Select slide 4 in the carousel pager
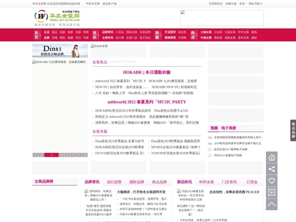 (62, 155)
